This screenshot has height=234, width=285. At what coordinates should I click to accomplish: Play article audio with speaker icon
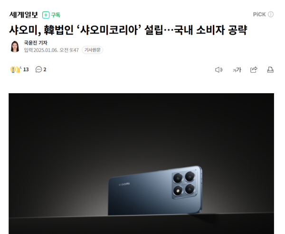[x=218, y=70]
